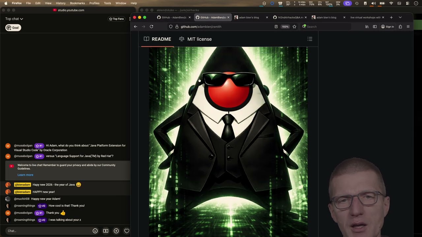Open the README outline list icon

click(310, 39)
